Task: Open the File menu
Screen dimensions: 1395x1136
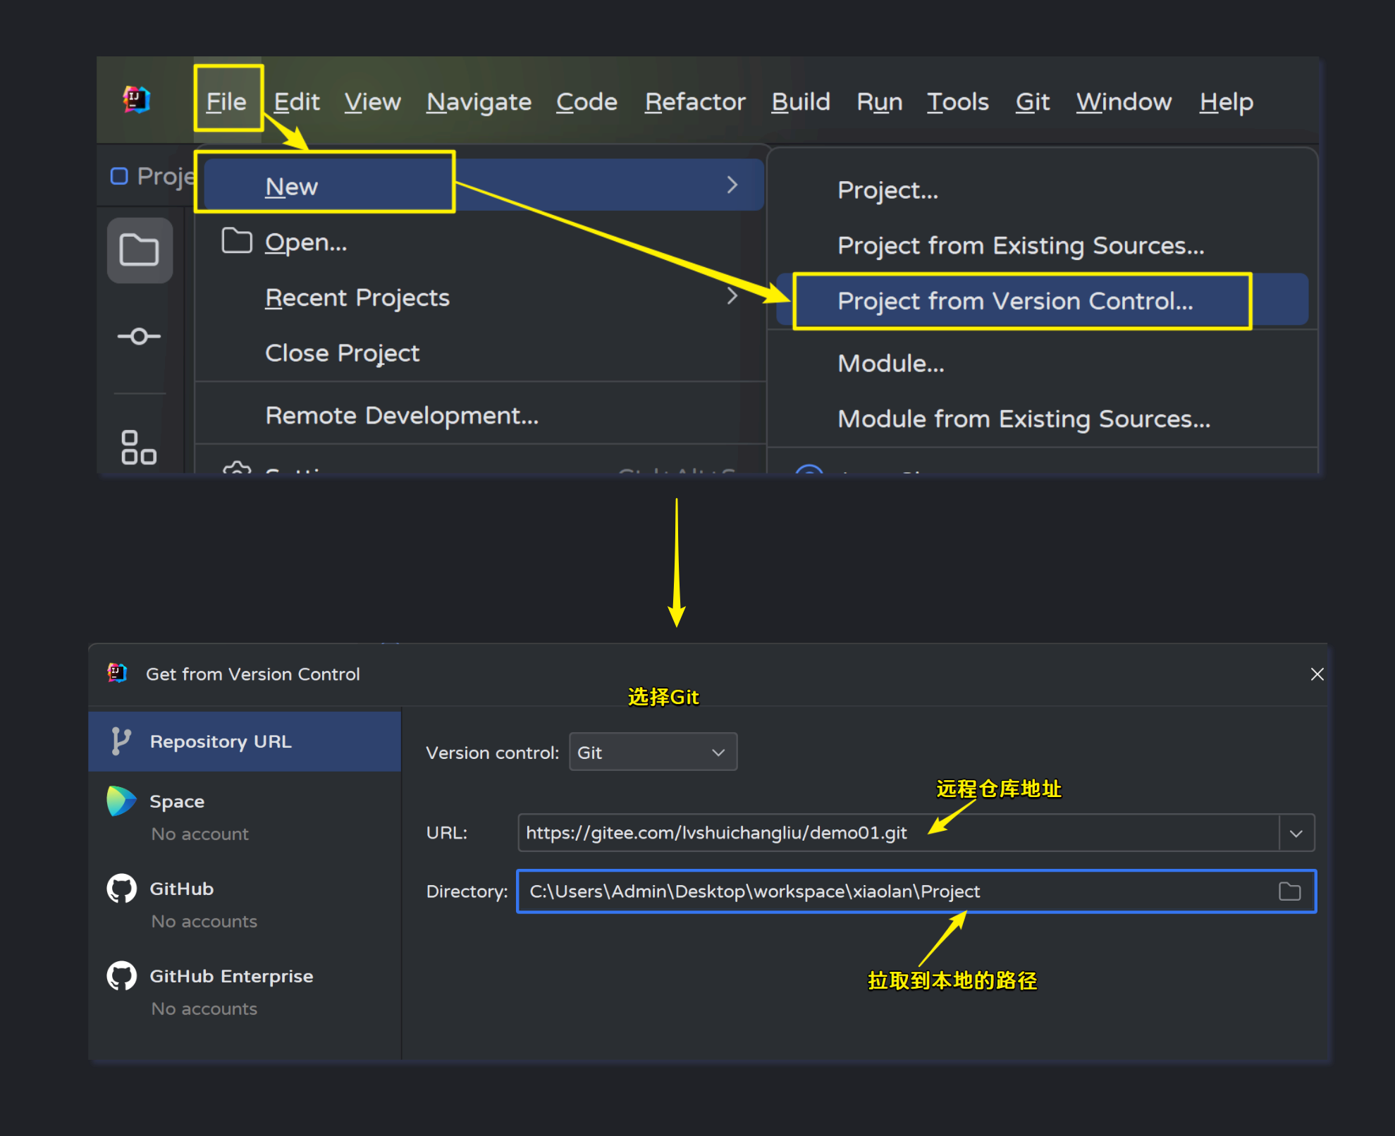Action: tap(226, 101)
